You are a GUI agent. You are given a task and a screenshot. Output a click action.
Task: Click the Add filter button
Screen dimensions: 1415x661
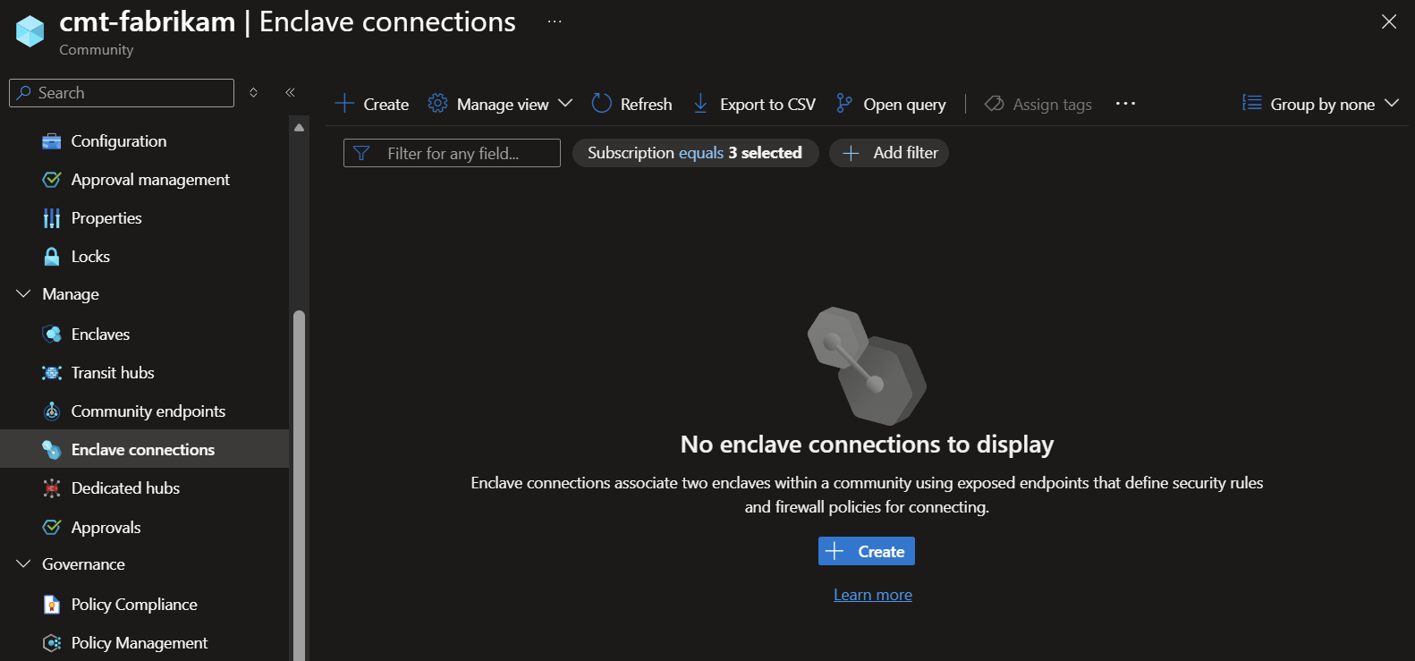pos(889,153)
